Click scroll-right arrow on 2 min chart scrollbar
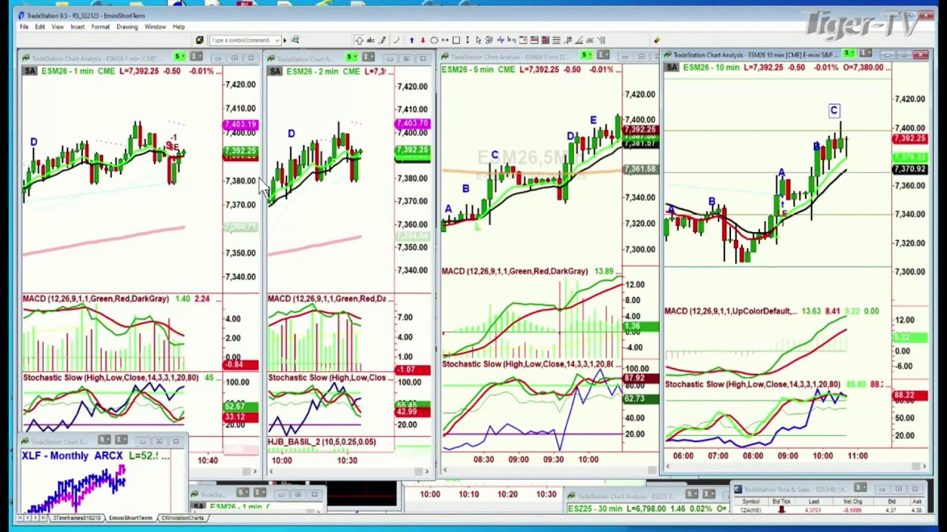This screenshot has height=532, width=947. [x=426, y=471]
